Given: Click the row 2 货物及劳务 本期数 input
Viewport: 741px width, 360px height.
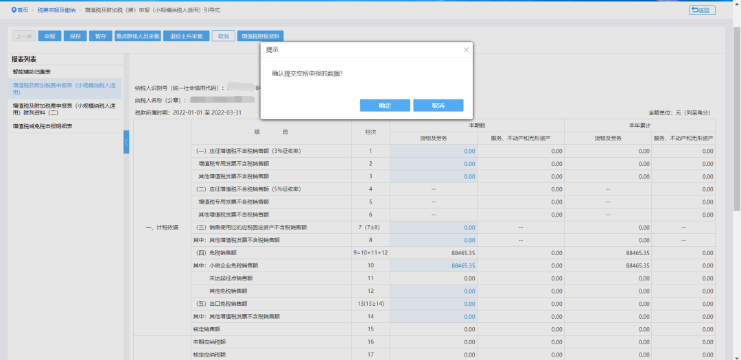Looking at the screenshot, I should (x=434, y=164).
